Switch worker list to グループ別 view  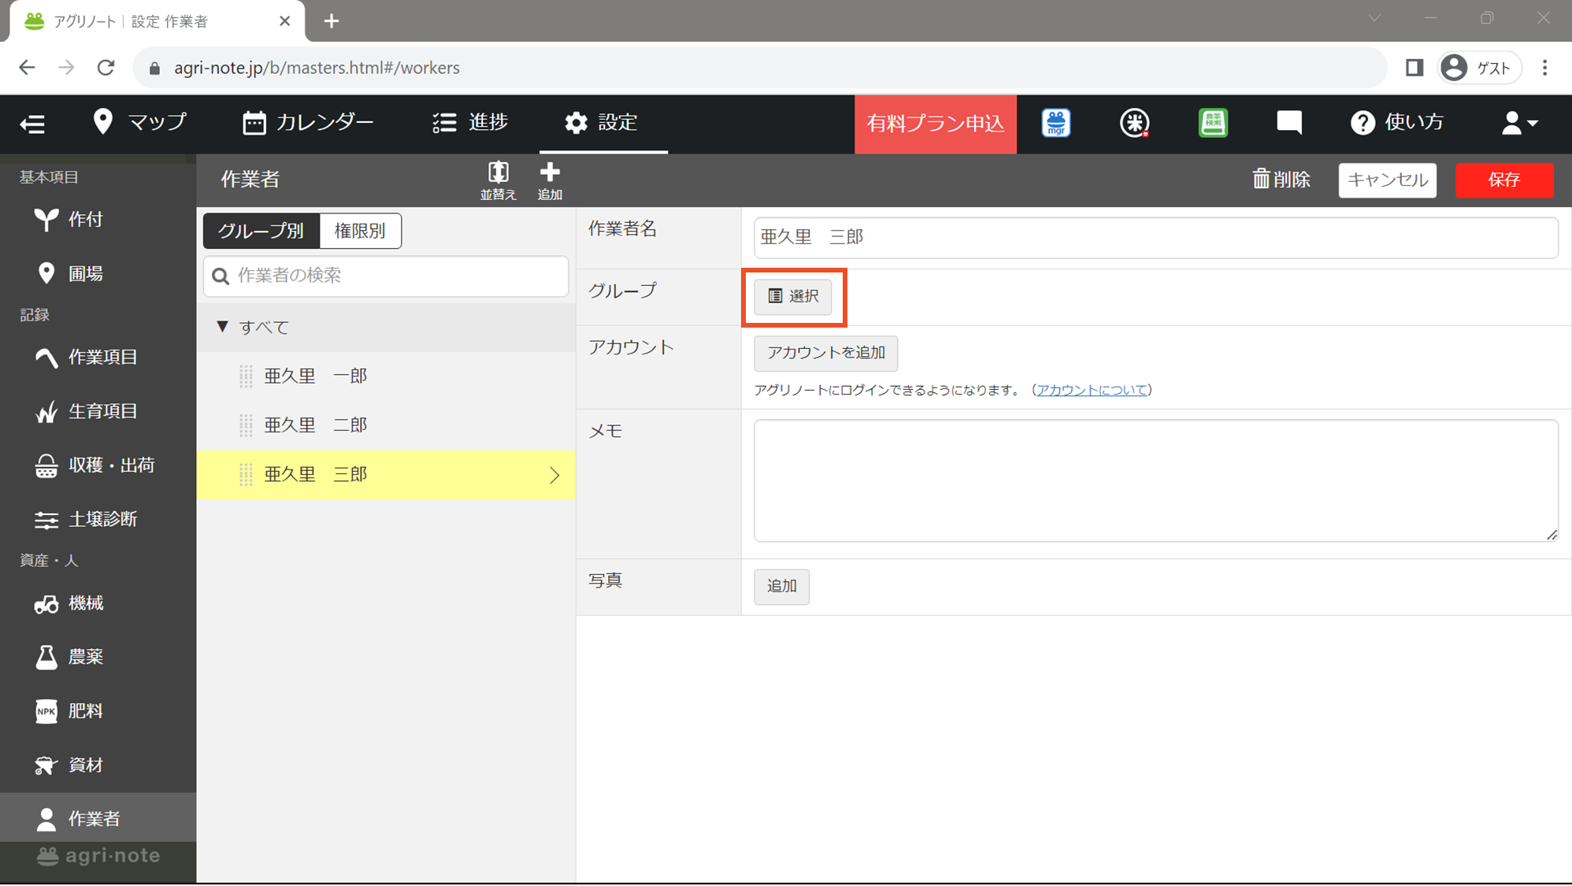click(x=261, y=231)
